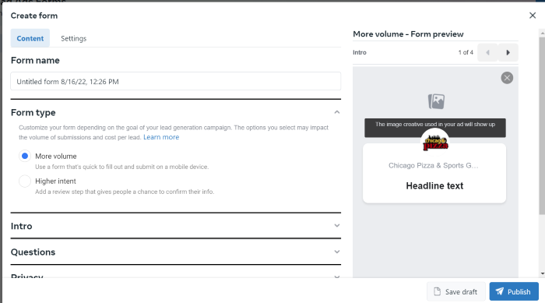Click the image placeholder icon in the preview
This screenshot has height=303, width=545.
(436, 101)
